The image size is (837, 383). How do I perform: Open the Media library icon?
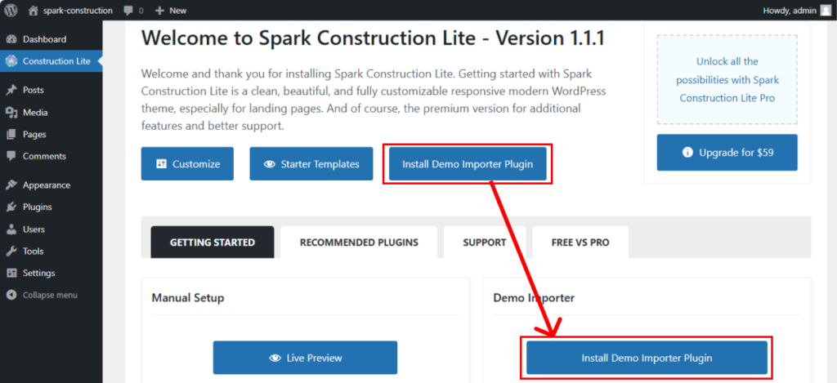(x=11, y=112)
